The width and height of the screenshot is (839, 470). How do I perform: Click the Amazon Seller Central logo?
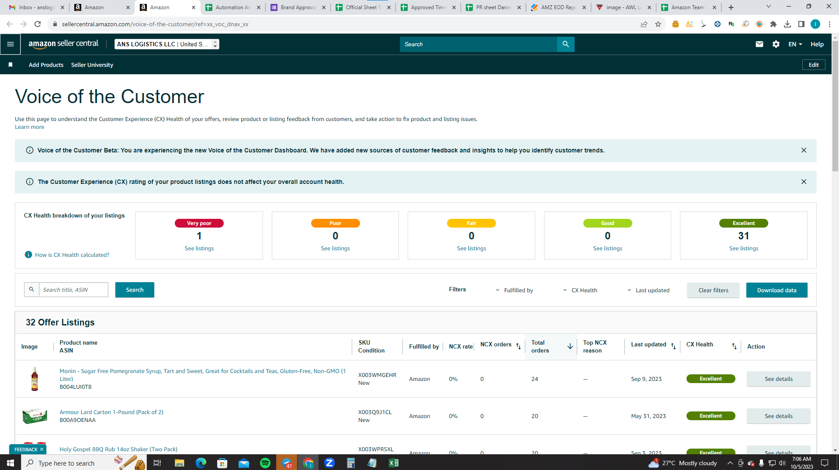[63, 44]
